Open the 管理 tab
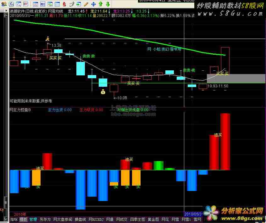 click(33, 220)
